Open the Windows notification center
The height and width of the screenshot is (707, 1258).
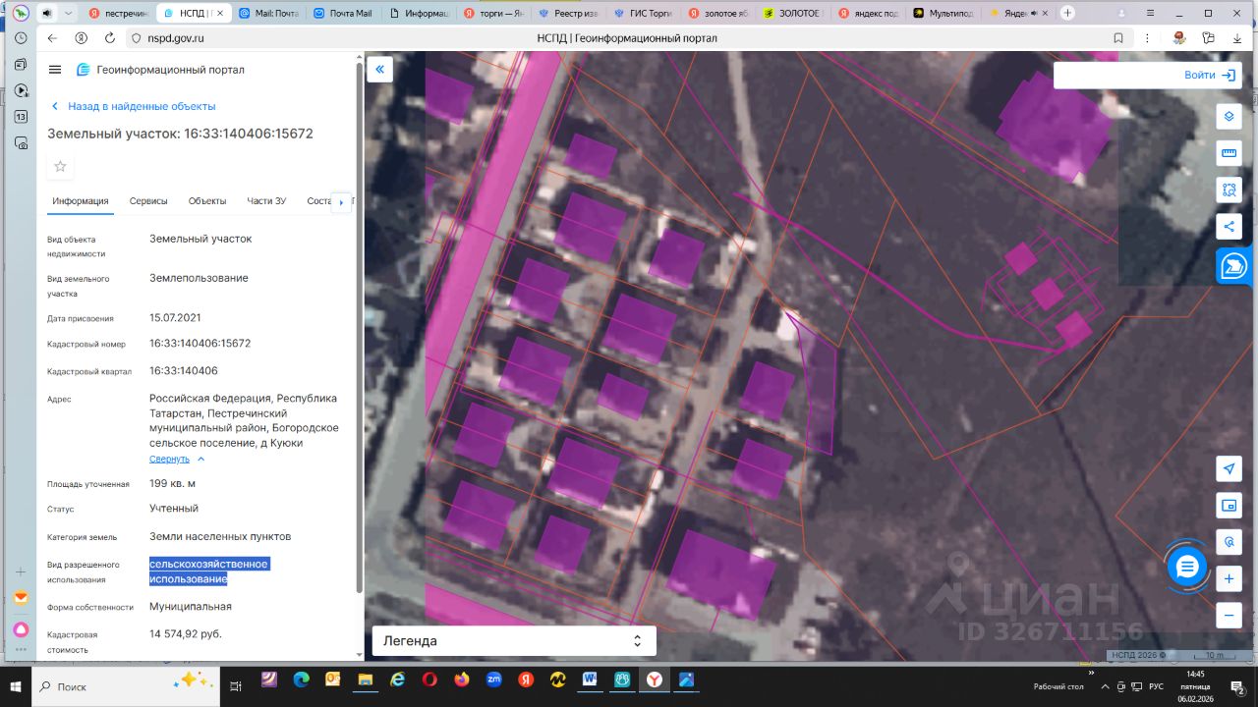(1239, 687)
